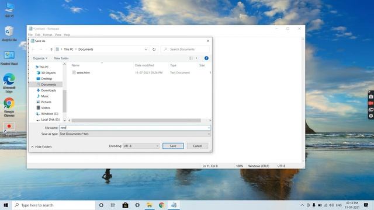
Task: Select Music in navigation tree
Action: tap(45, 96)
